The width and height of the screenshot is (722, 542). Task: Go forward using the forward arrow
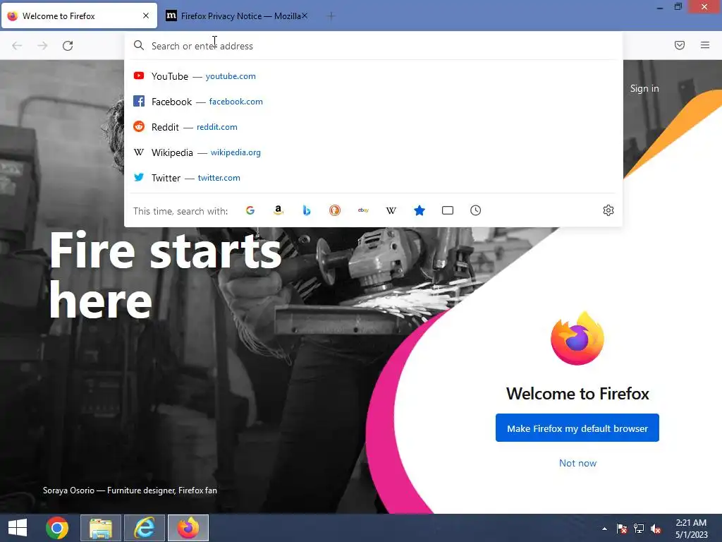coord(42,46)
